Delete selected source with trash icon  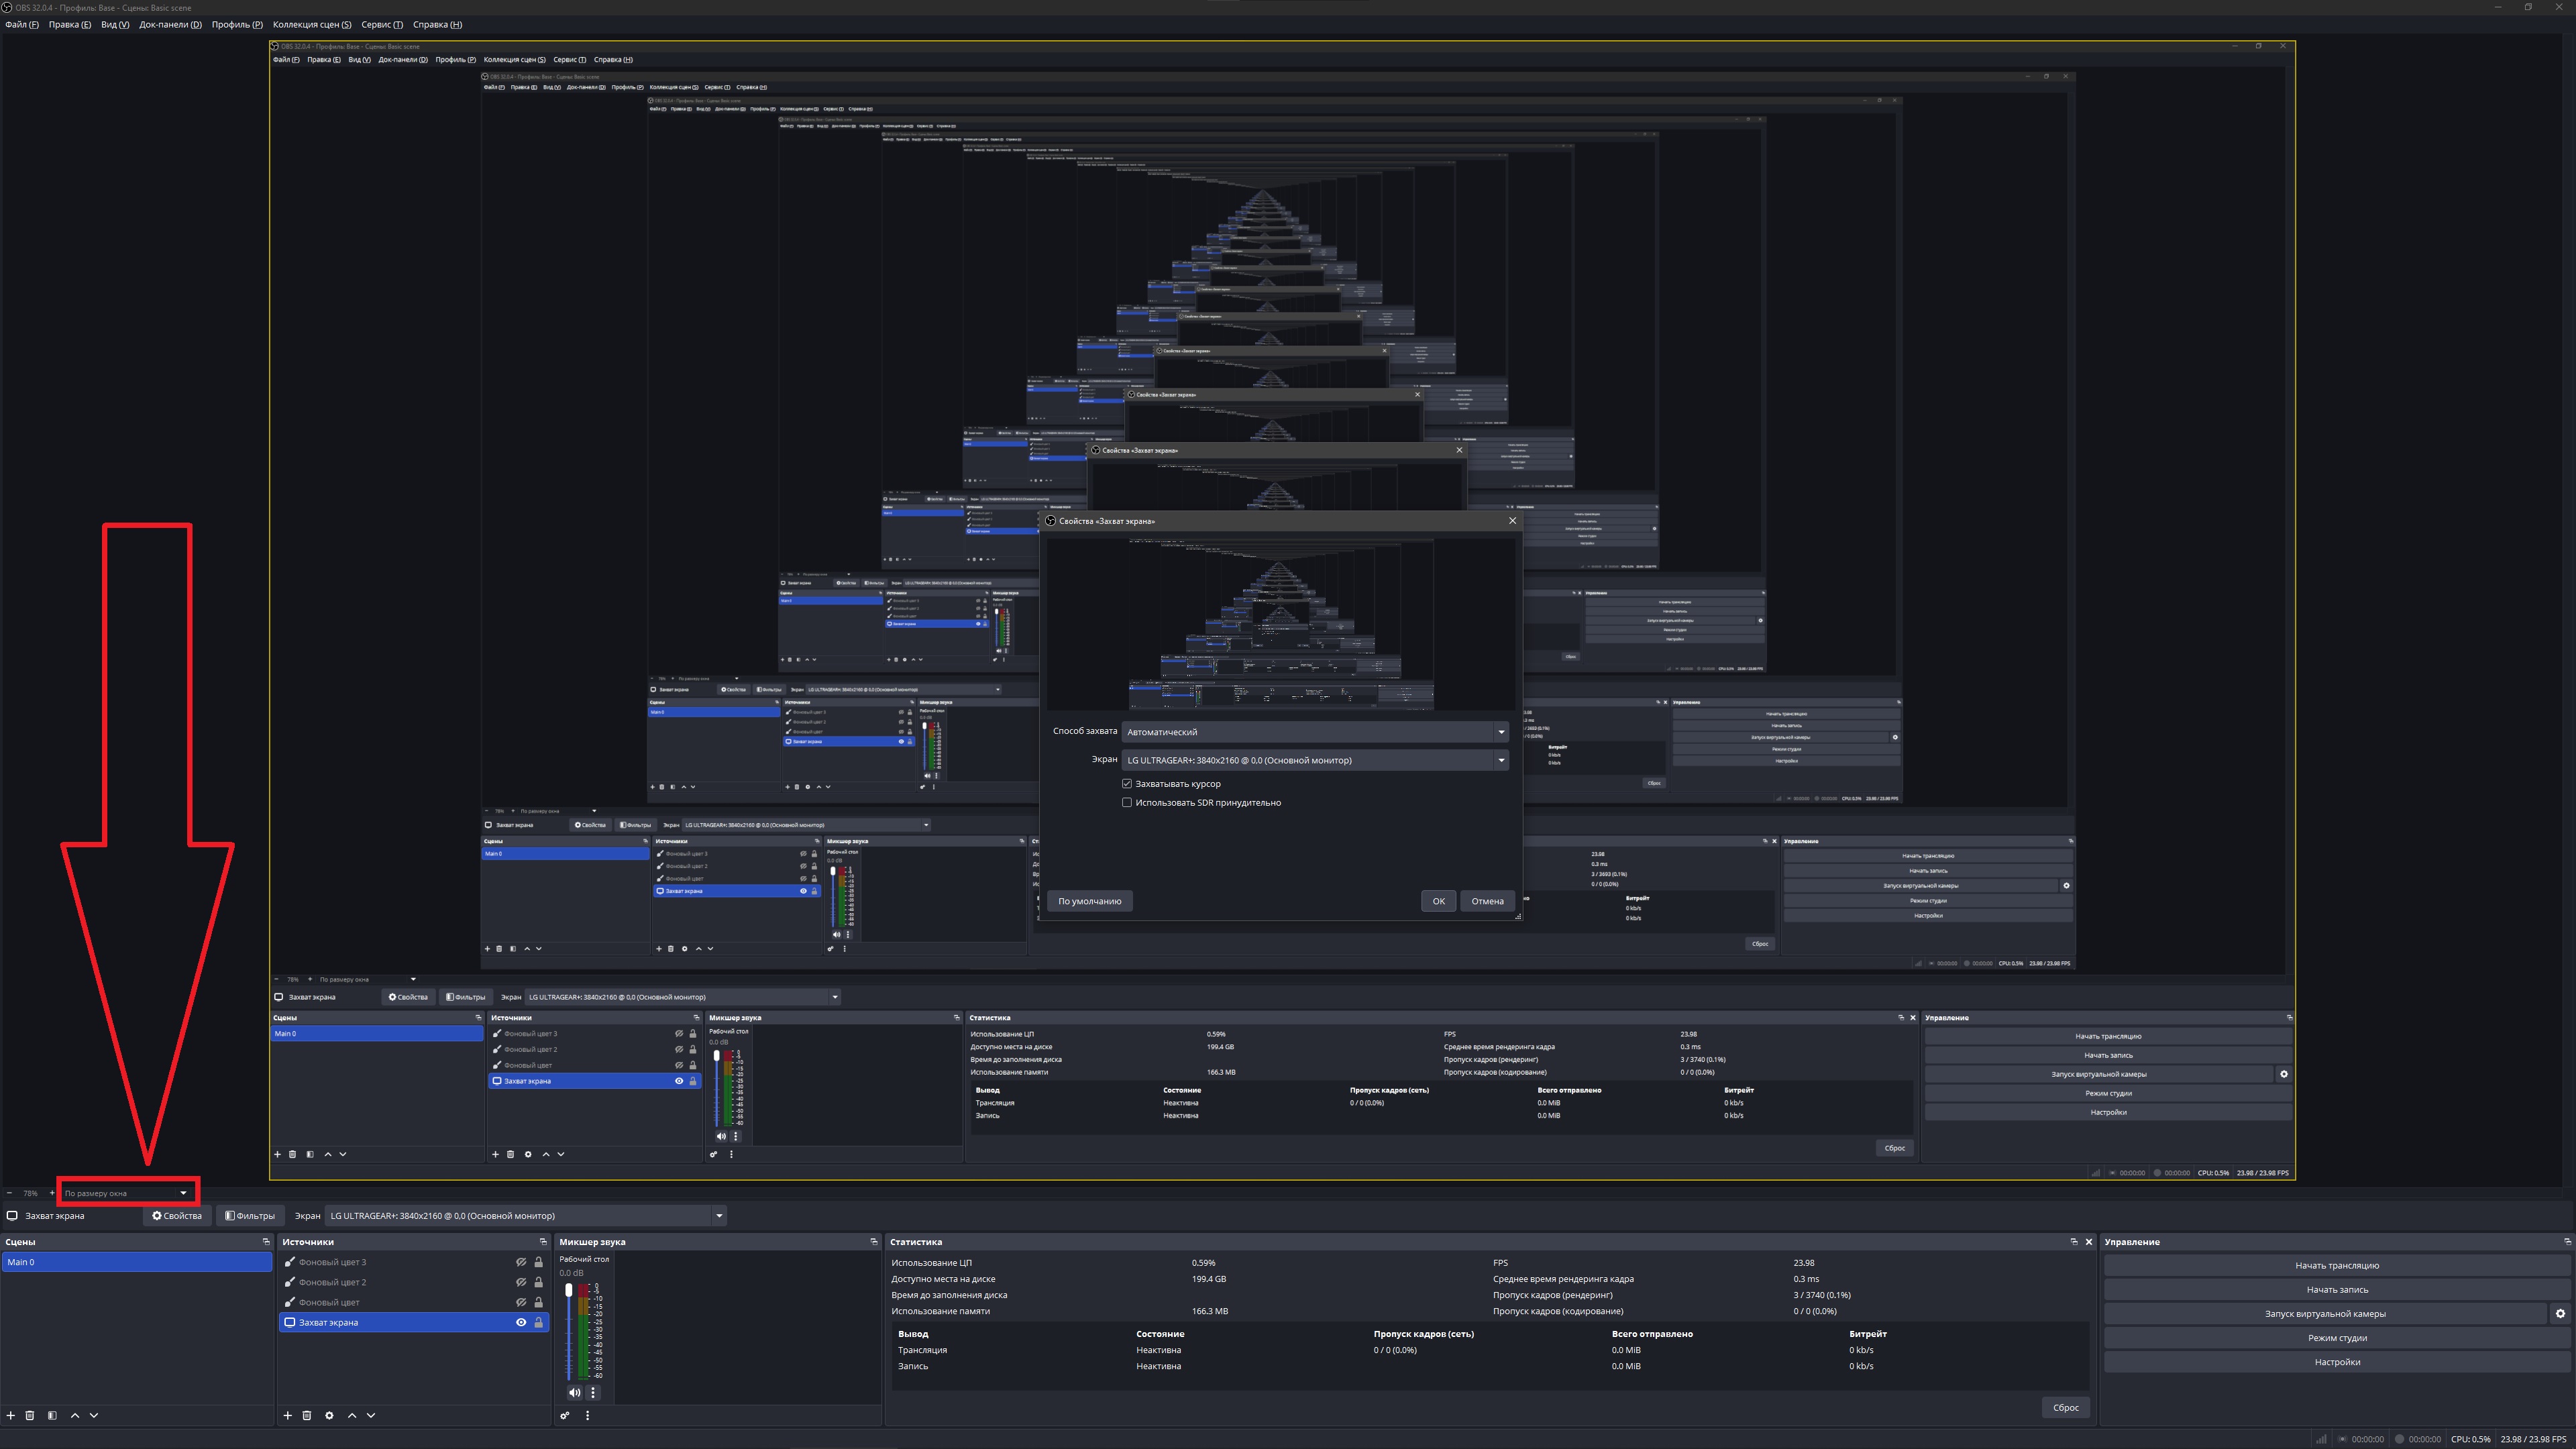pos(307,1415)
